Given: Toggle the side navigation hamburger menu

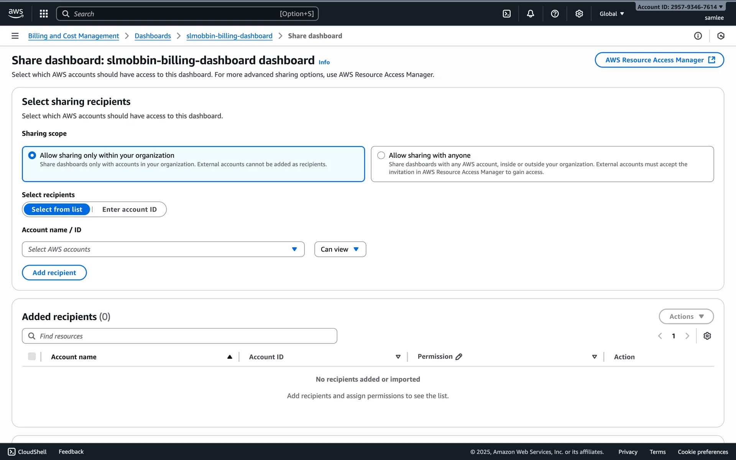Looking at the screenshot, I should point(15,36).
